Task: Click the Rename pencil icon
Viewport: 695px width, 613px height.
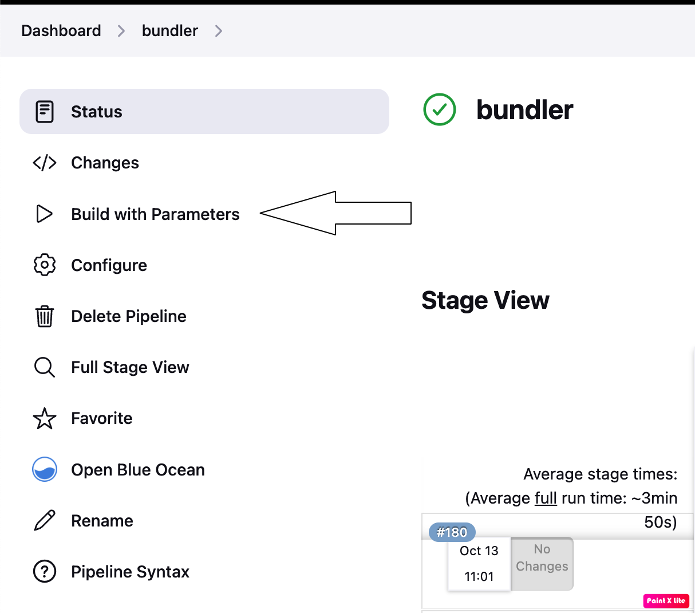Action: pyautogui.click(x=45, y=520)
